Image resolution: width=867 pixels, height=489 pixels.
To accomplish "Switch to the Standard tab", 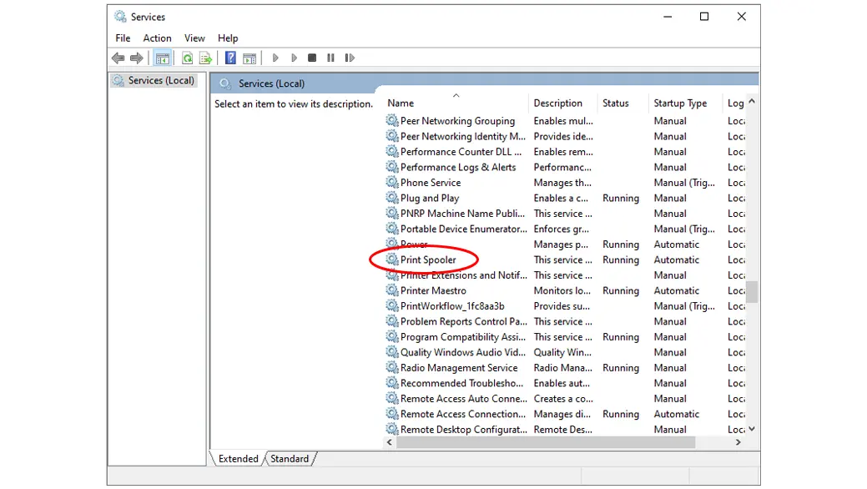I will click(x=290, y=459).
